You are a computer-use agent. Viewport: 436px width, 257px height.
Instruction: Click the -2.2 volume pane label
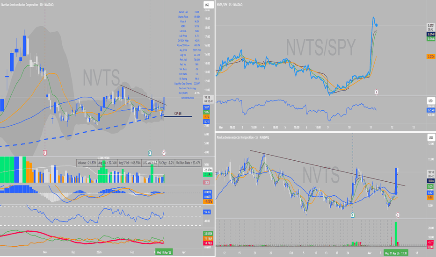(x=207, y=183)
